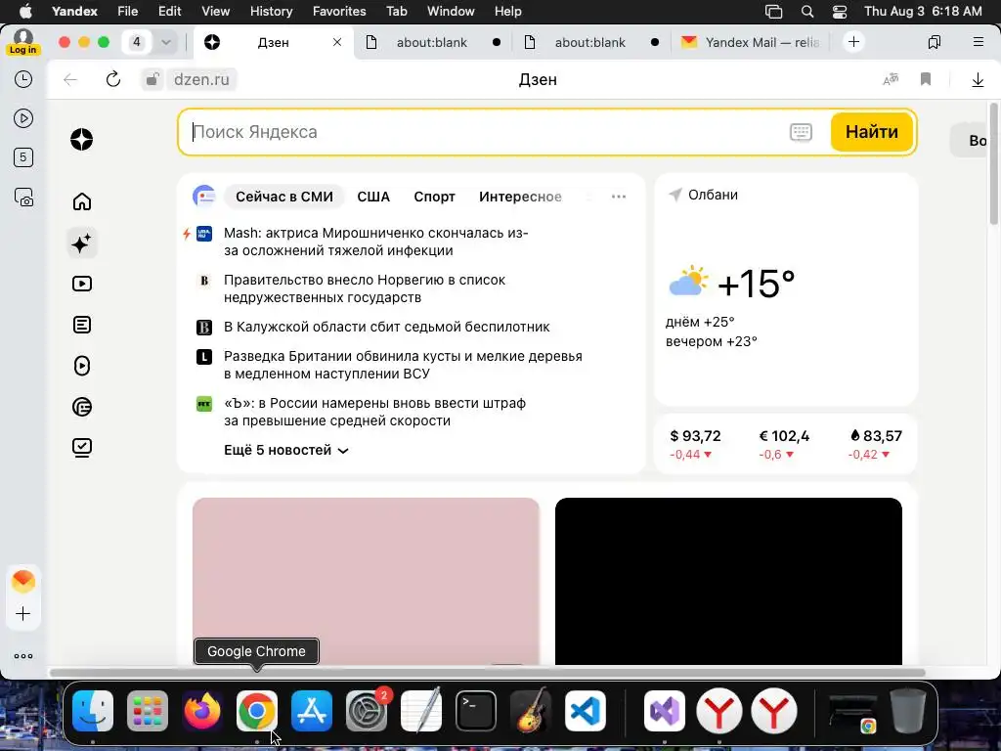Click the Поиск Яндекса search field

tap(485, 132)
